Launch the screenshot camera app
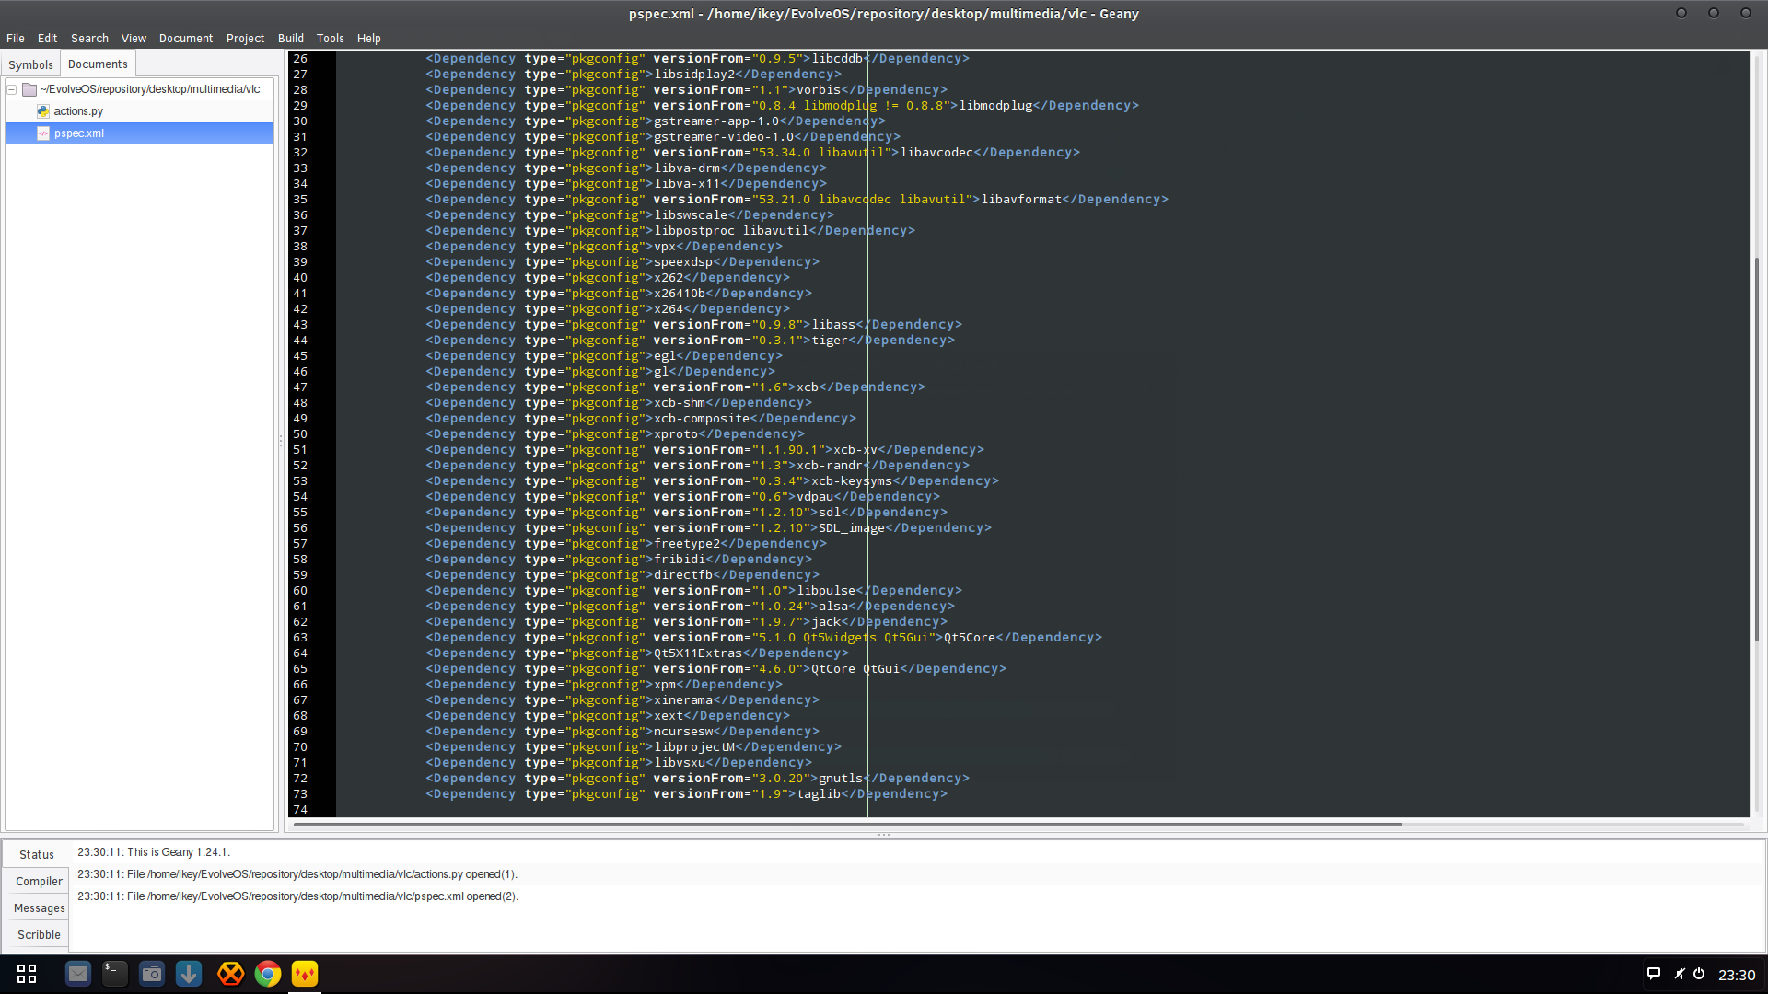 click(152, 974)
